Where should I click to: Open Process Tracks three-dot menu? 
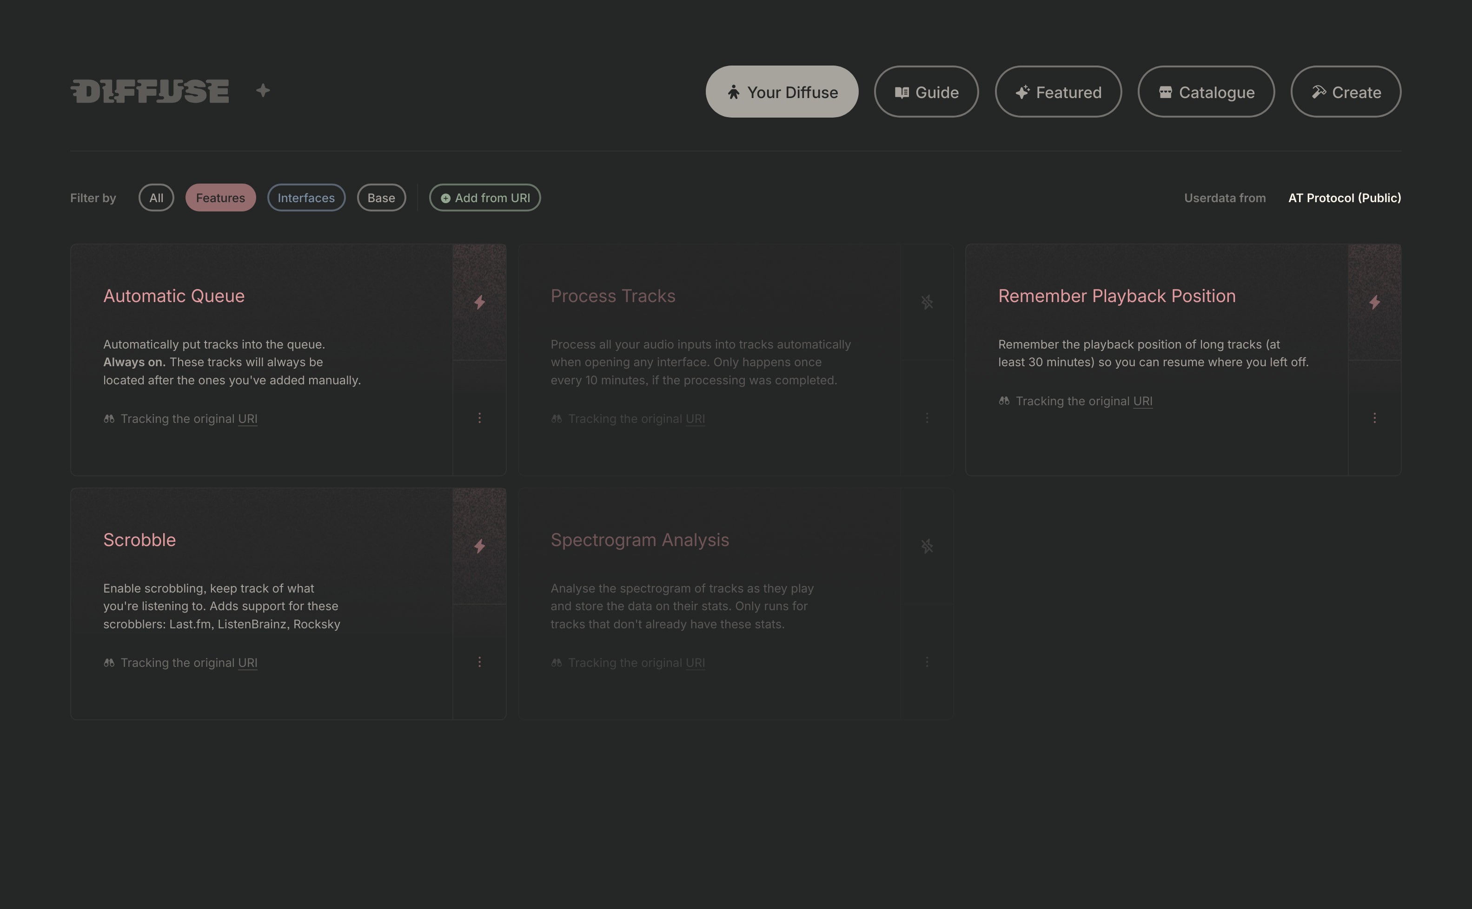pyautogui.click(x=927, y=418)
